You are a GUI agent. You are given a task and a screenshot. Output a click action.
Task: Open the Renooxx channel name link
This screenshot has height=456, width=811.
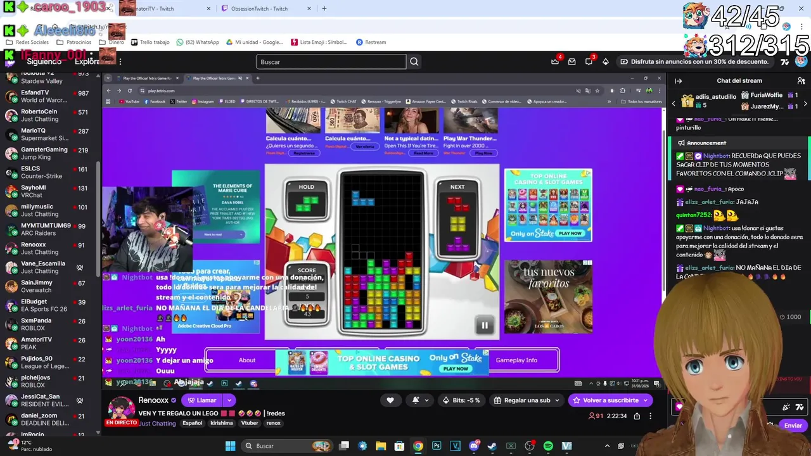coord(153,400)
